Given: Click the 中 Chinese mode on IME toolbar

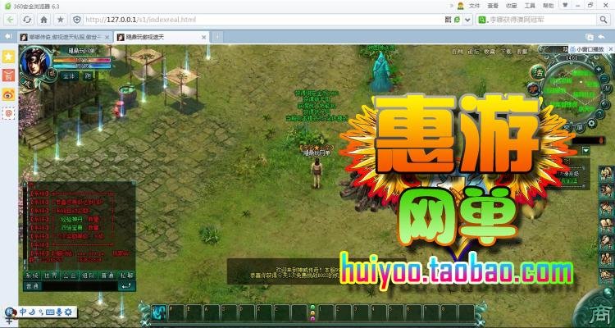Looking at the screenshot, I should [23, 312].
